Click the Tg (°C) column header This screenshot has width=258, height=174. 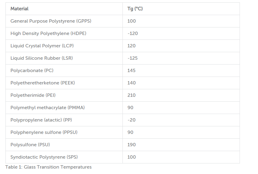point(181,9)
